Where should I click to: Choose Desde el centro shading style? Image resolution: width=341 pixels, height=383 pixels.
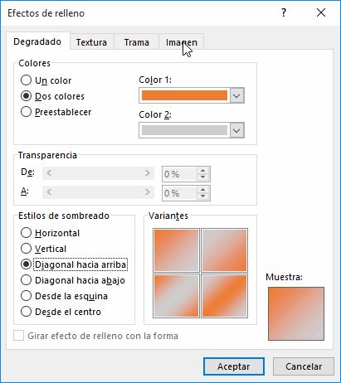tap(26, 312)
